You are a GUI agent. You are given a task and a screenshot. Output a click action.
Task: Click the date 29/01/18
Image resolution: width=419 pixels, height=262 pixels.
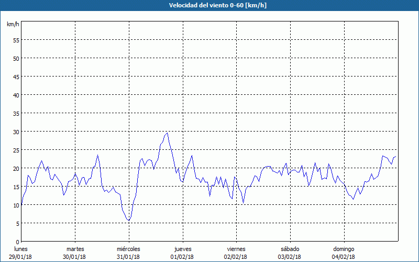pos(21,257)
